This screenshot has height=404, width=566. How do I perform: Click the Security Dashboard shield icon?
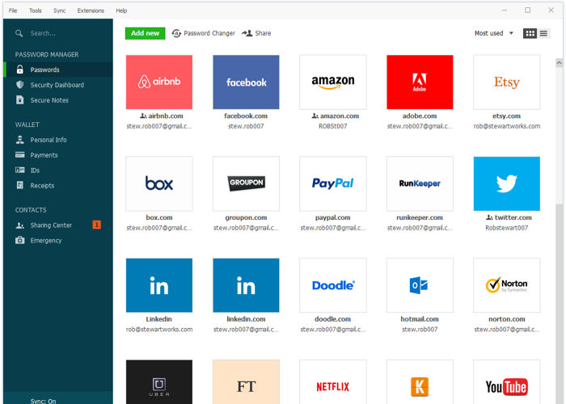pyautogui.click(x=20, y=85)
